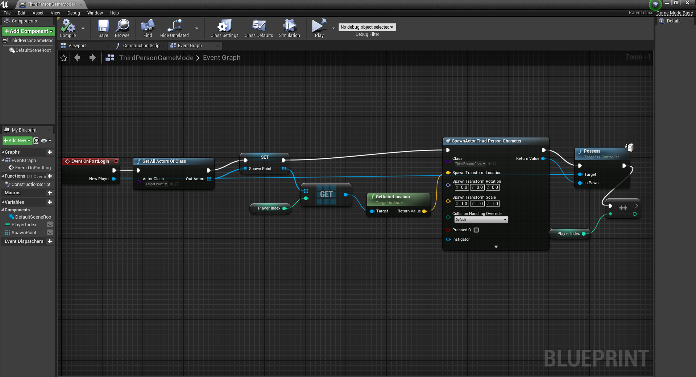Open the Edit menu
The height and width of the screenshot is (377, 696).
(x=22, y=13)
